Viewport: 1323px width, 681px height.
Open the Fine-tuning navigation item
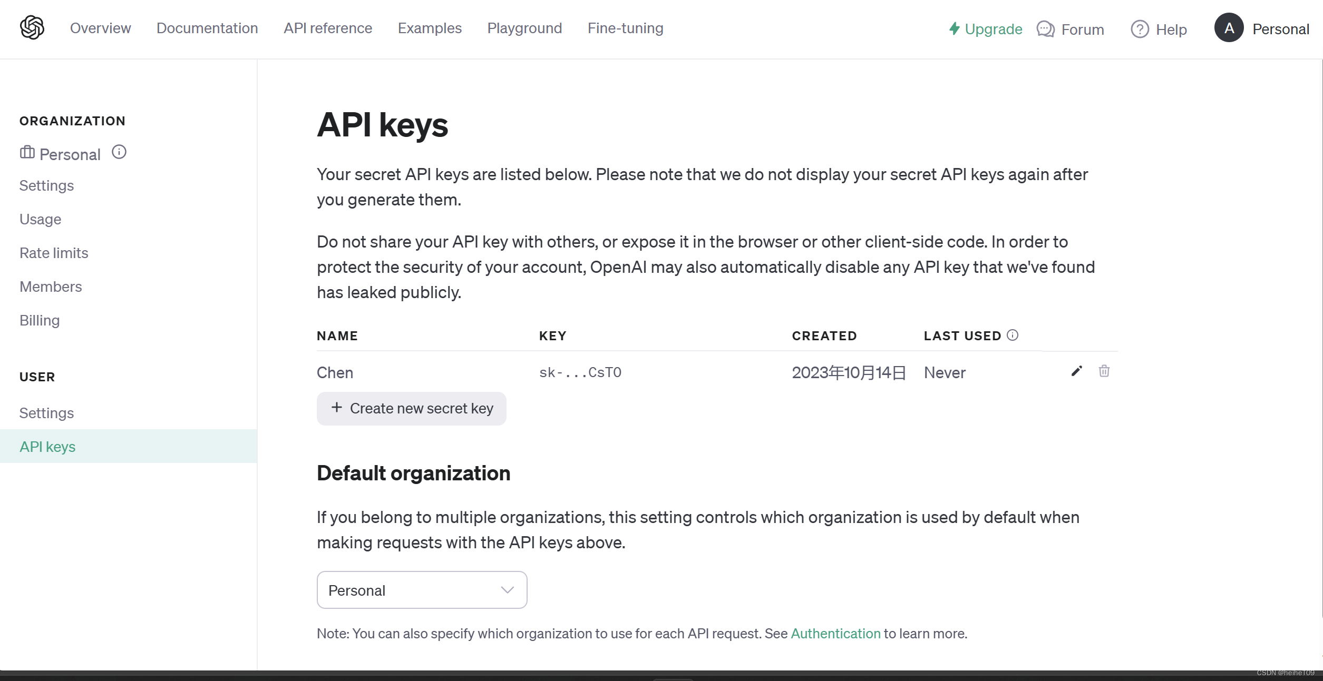[625, 28]
